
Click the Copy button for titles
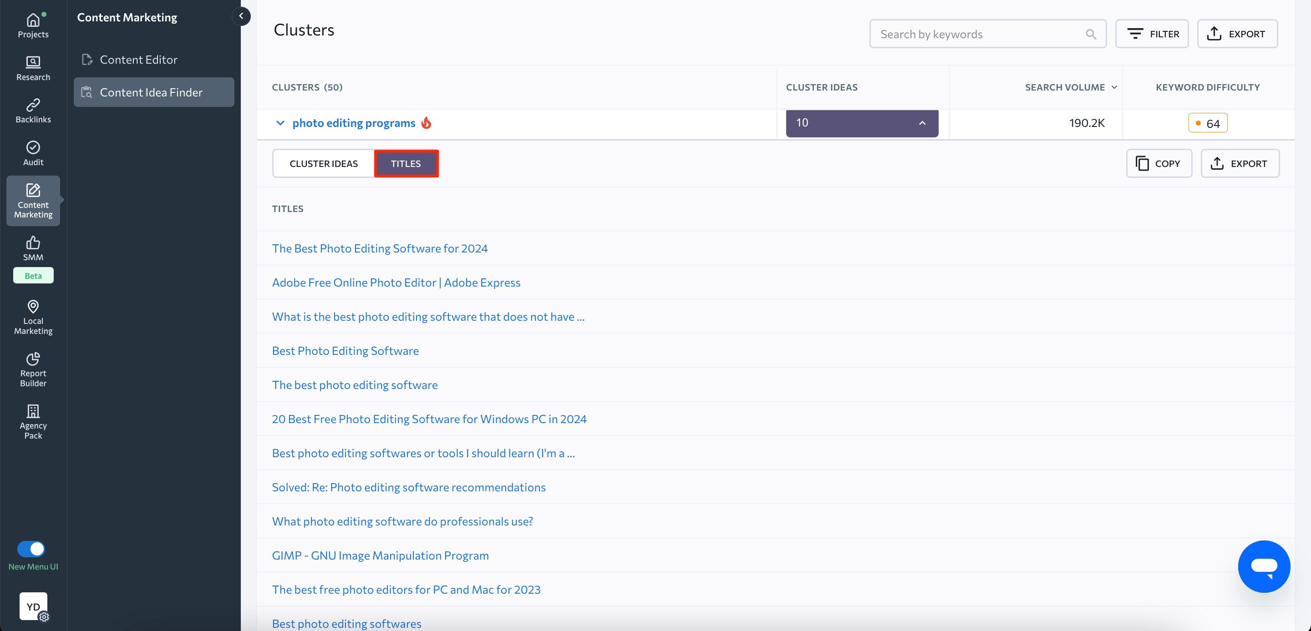click(x=1159, y=164)
